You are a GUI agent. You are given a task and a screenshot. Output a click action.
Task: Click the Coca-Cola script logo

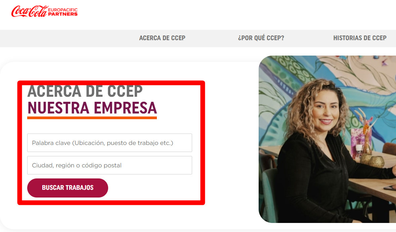point(29,11)
